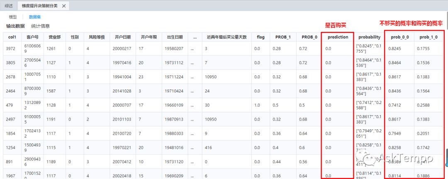Image resolution: width=448 pixels, height=179 pixels.
Task: Click 开户日期 cell 19970416
Action: pyautogui.click(x=122, y=63)
